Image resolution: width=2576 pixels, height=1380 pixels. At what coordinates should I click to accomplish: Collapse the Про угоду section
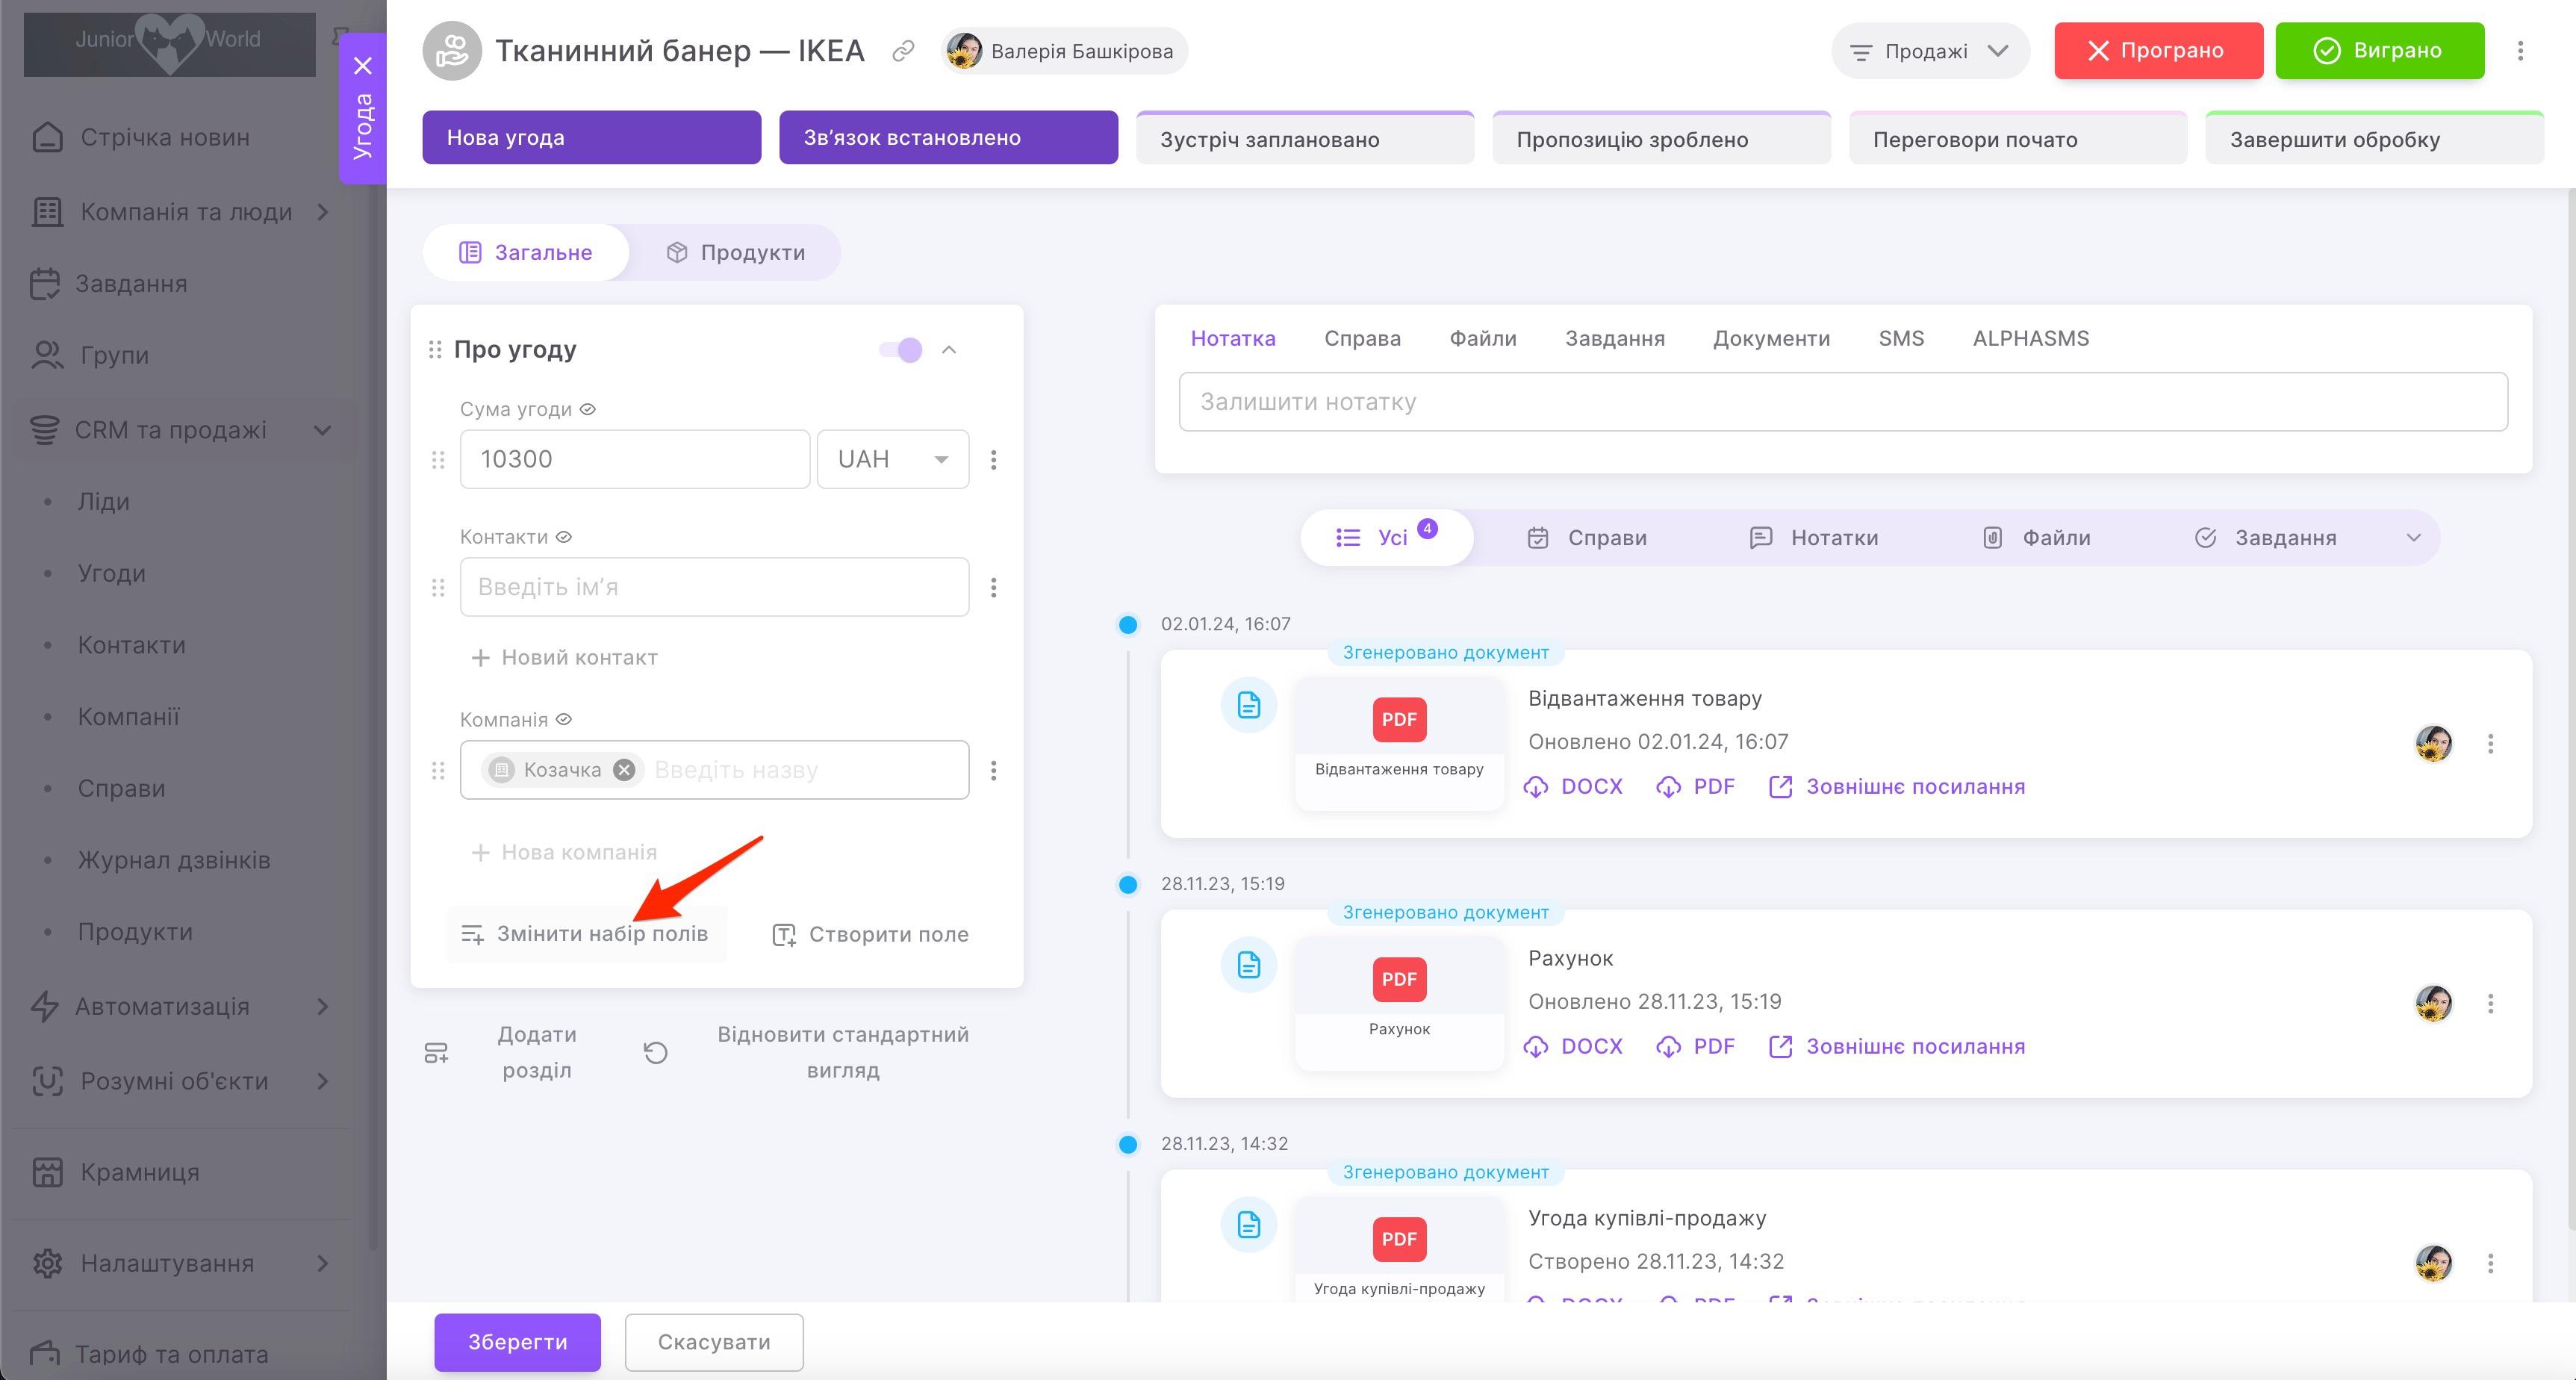[949, 350]
